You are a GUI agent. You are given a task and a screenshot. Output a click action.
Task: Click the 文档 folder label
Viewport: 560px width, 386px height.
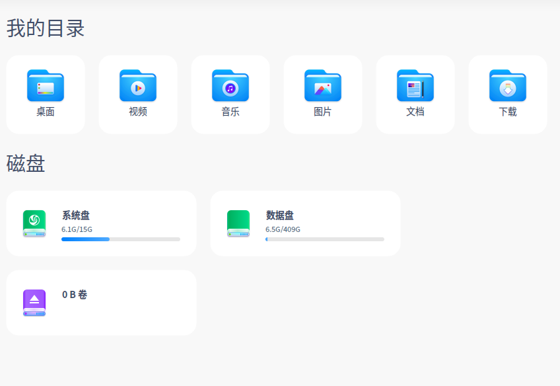pyautogui.click(x=415, y=112)
